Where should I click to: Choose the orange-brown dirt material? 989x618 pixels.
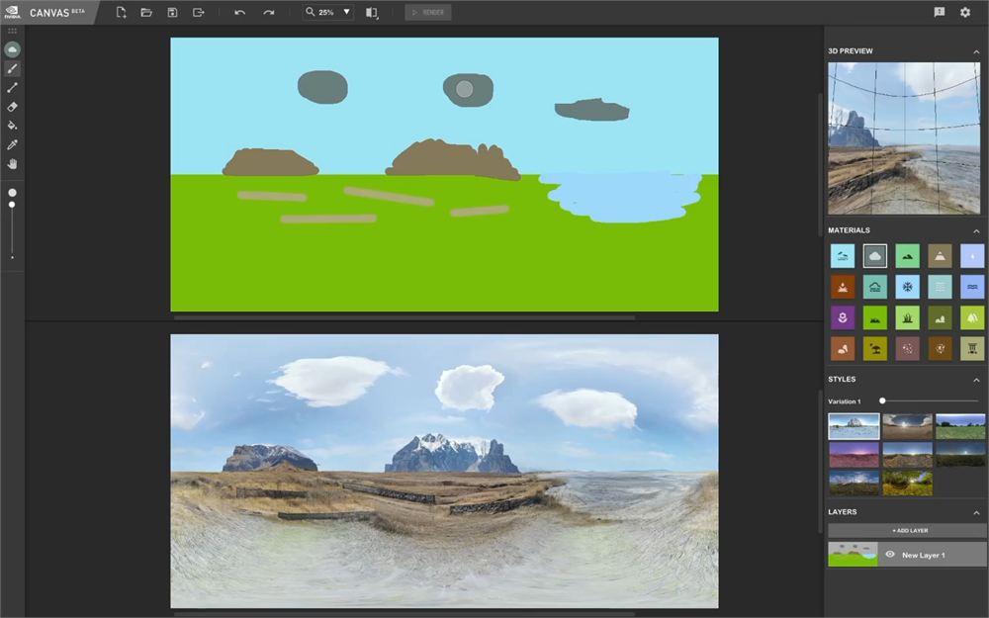click(x=843, y=287)
